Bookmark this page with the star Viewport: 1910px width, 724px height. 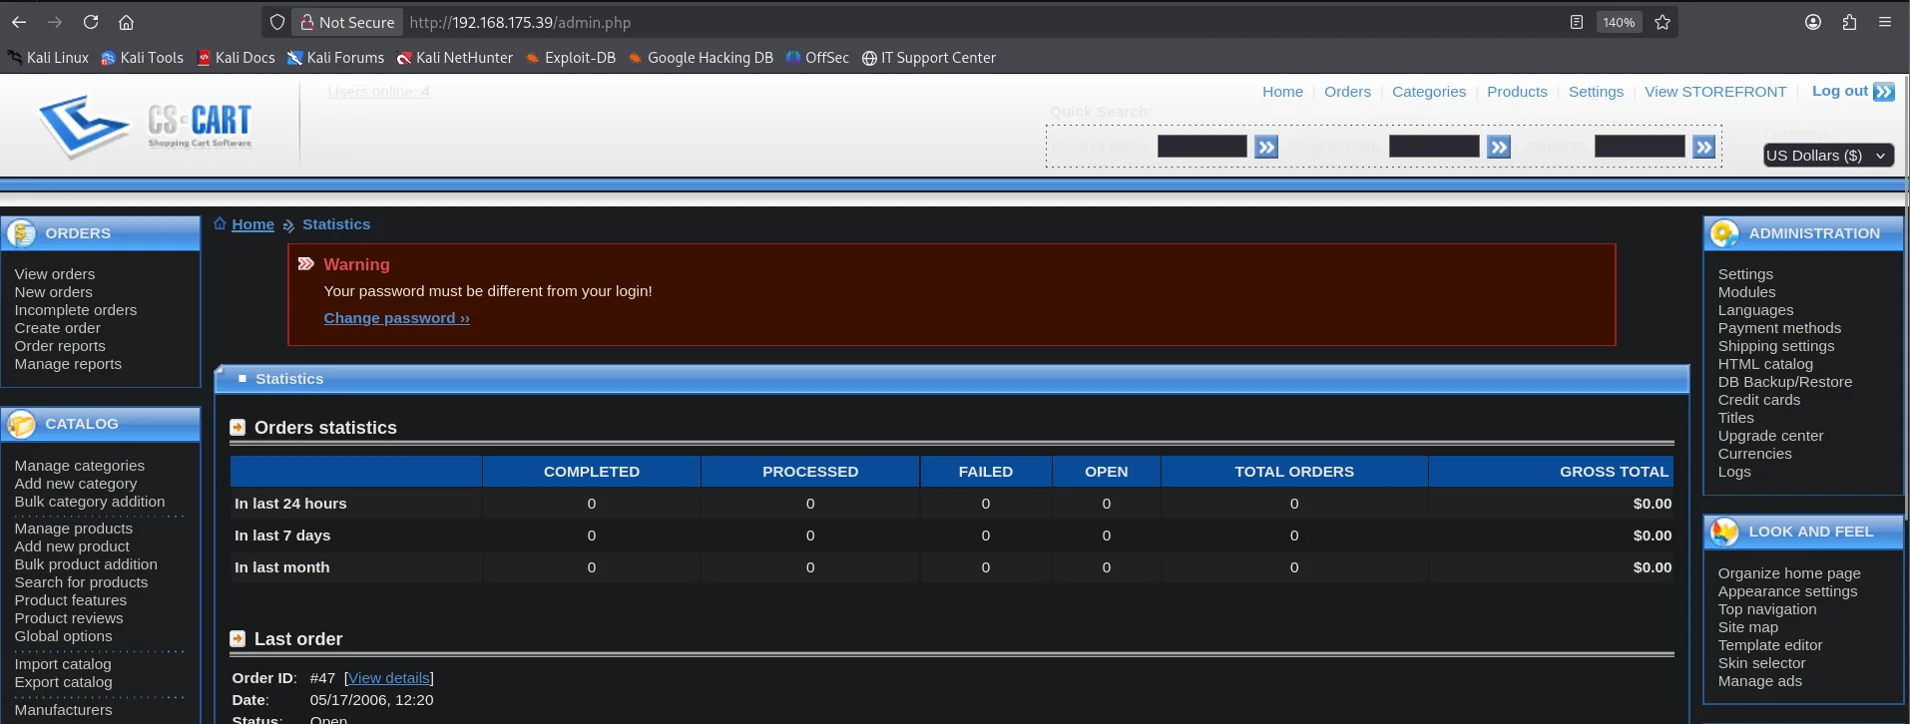coord(1663,22)
